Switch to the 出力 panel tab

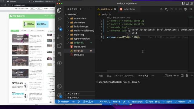pyautogui.click(x=109, y=76)
